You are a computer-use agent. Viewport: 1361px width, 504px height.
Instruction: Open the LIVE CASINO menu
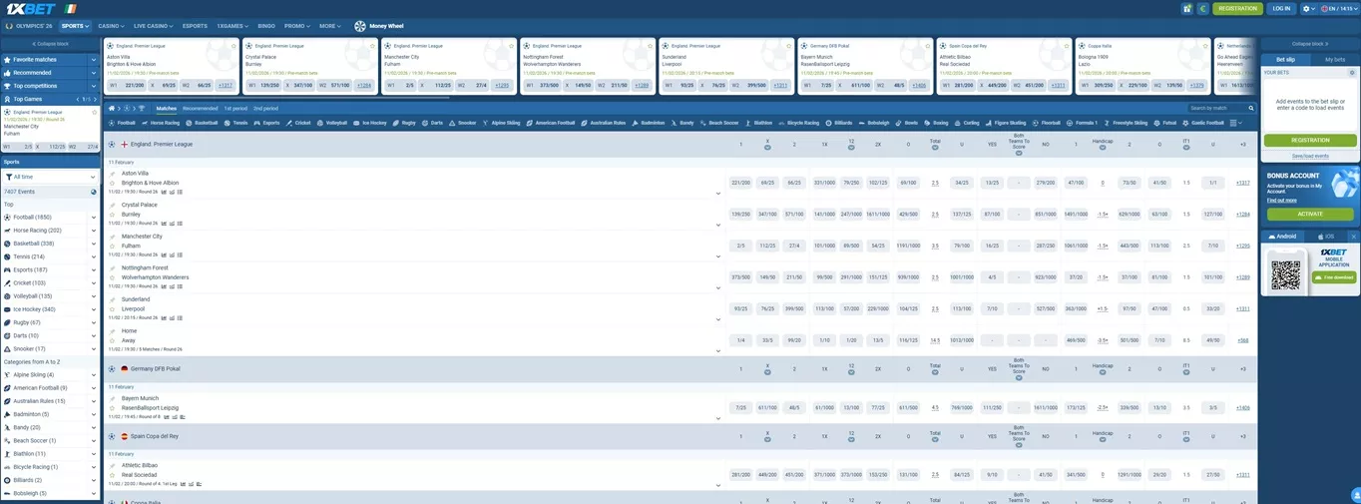click(x=153, y=26)
